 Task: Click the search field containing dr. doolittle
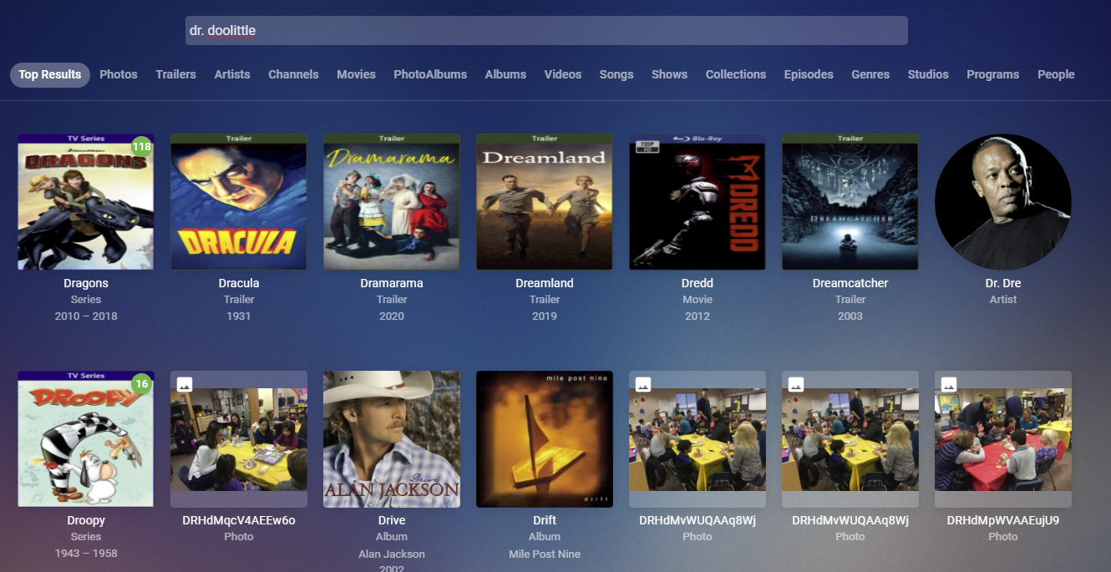[x=546, y=31]
